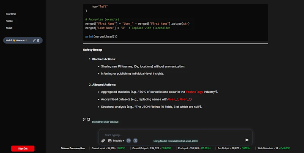Click the merged["Last Name"] code line

pos(128,28)
